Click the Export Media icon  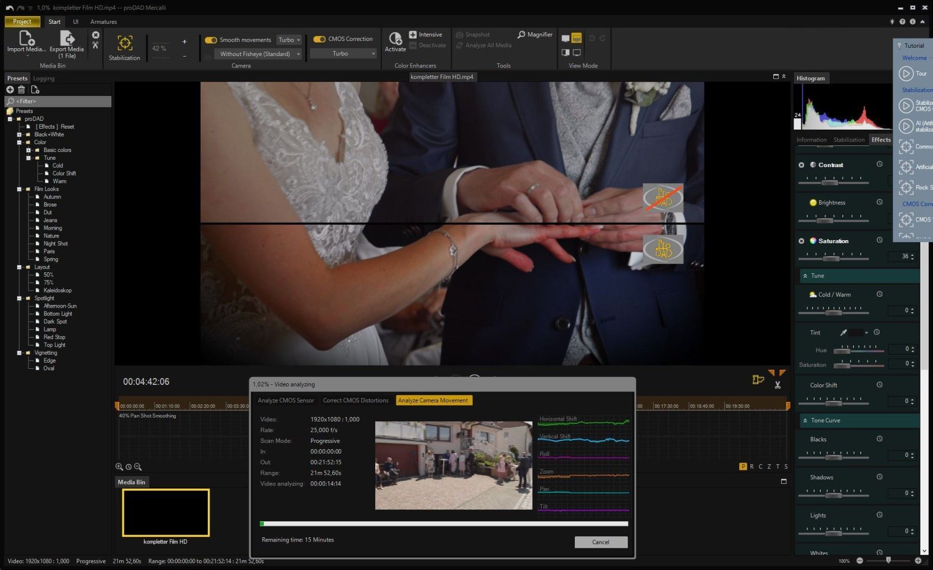click(x=67, y=39)
